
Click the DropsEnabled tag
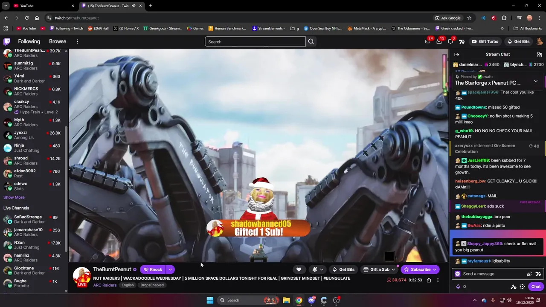pyautogui.click(x=152, y=285)
